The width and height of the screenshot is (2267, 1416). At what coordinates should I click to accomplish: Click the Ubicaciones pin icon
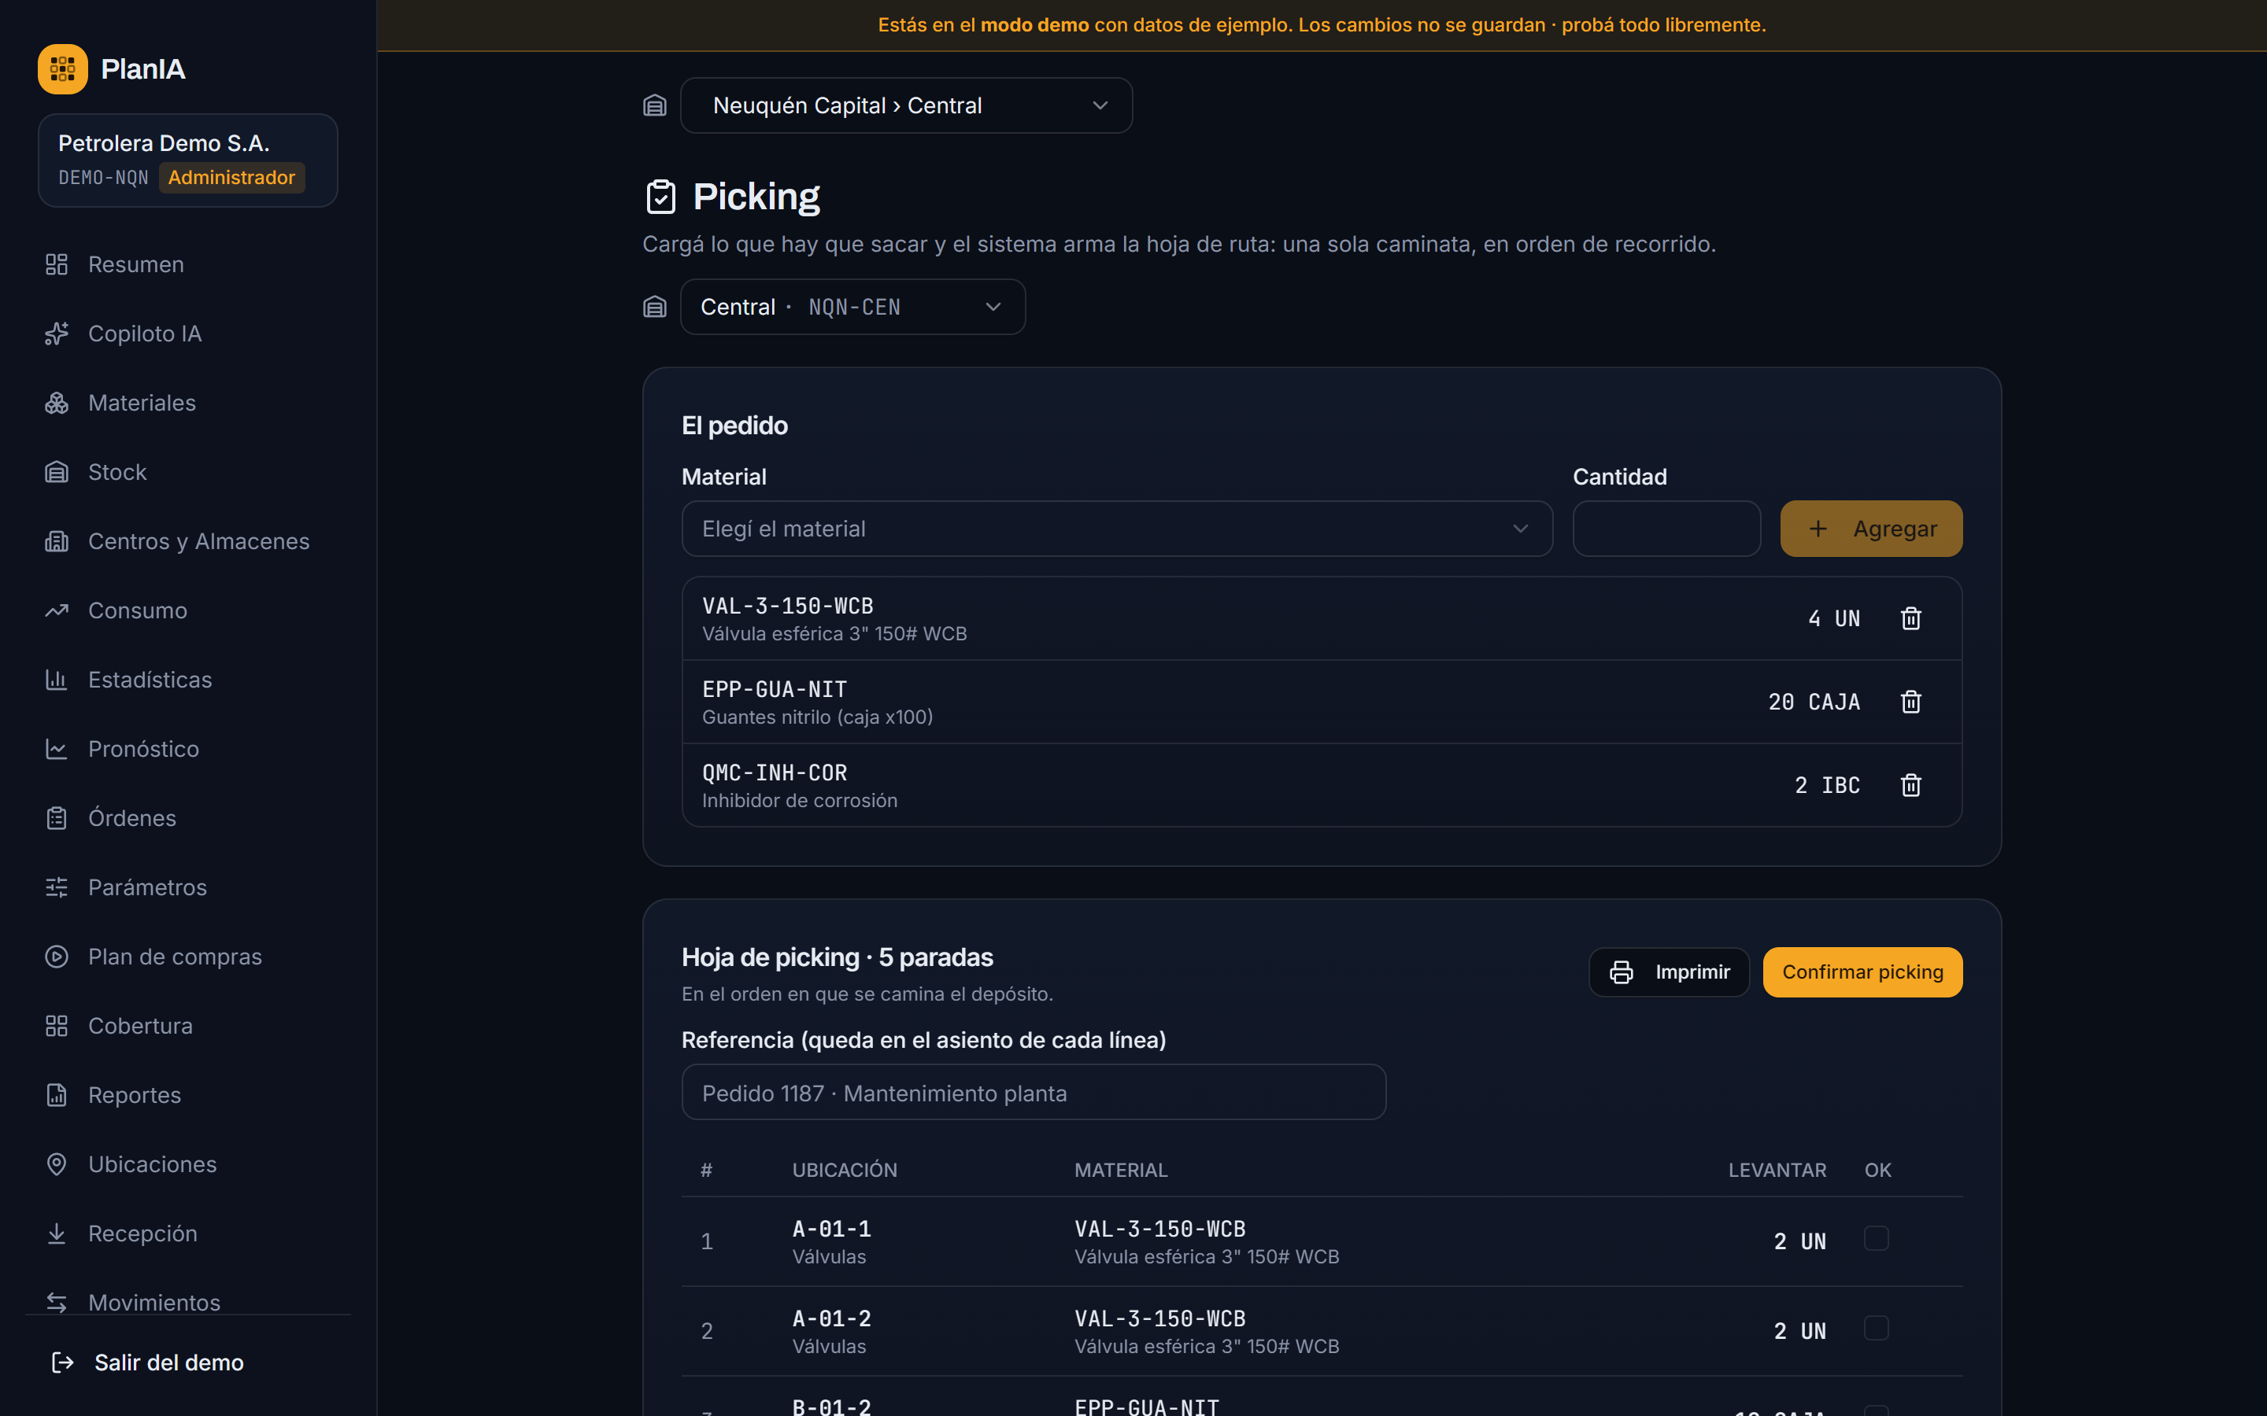(x=57, y=1164)
